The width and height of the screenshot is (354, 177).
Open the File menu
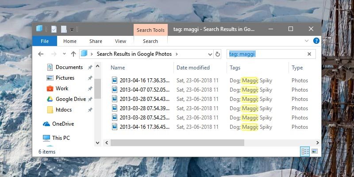pos(44,41)
